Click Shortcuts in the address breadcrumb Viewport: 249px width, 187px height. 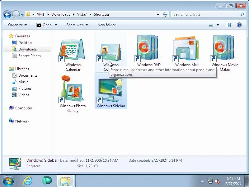[102, 14]
